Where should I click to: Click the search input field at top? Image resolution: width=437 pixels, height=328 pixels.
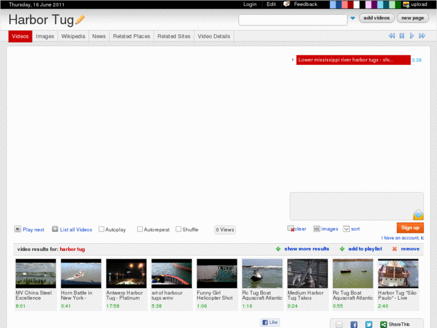293,20
